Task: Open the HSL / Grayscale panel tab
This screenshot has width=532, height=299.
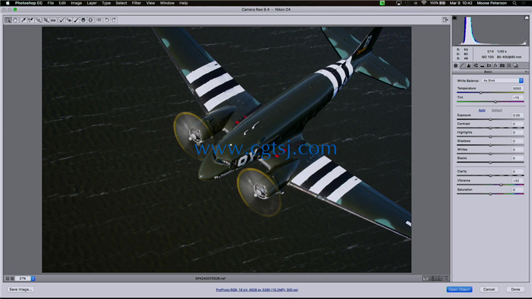Action: point(475,65)
